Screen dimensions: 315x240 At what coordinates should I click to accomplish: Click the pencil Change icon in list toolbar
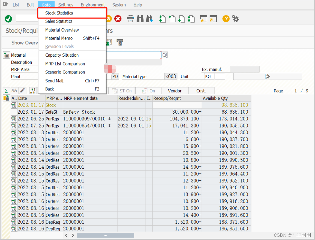(22, 90)
